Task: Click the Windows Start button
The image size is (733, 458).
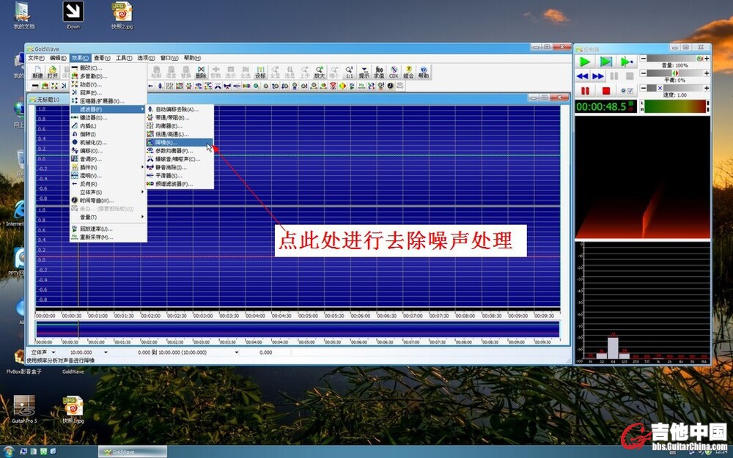Action: 8,452
